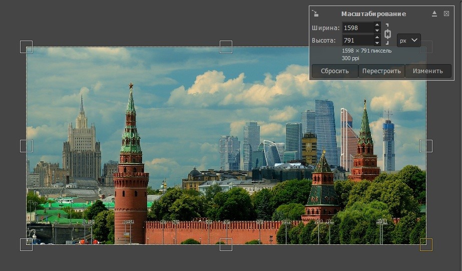
Task: Click the Scale tool icon in dialog header
Action: (x=314, y=13)
